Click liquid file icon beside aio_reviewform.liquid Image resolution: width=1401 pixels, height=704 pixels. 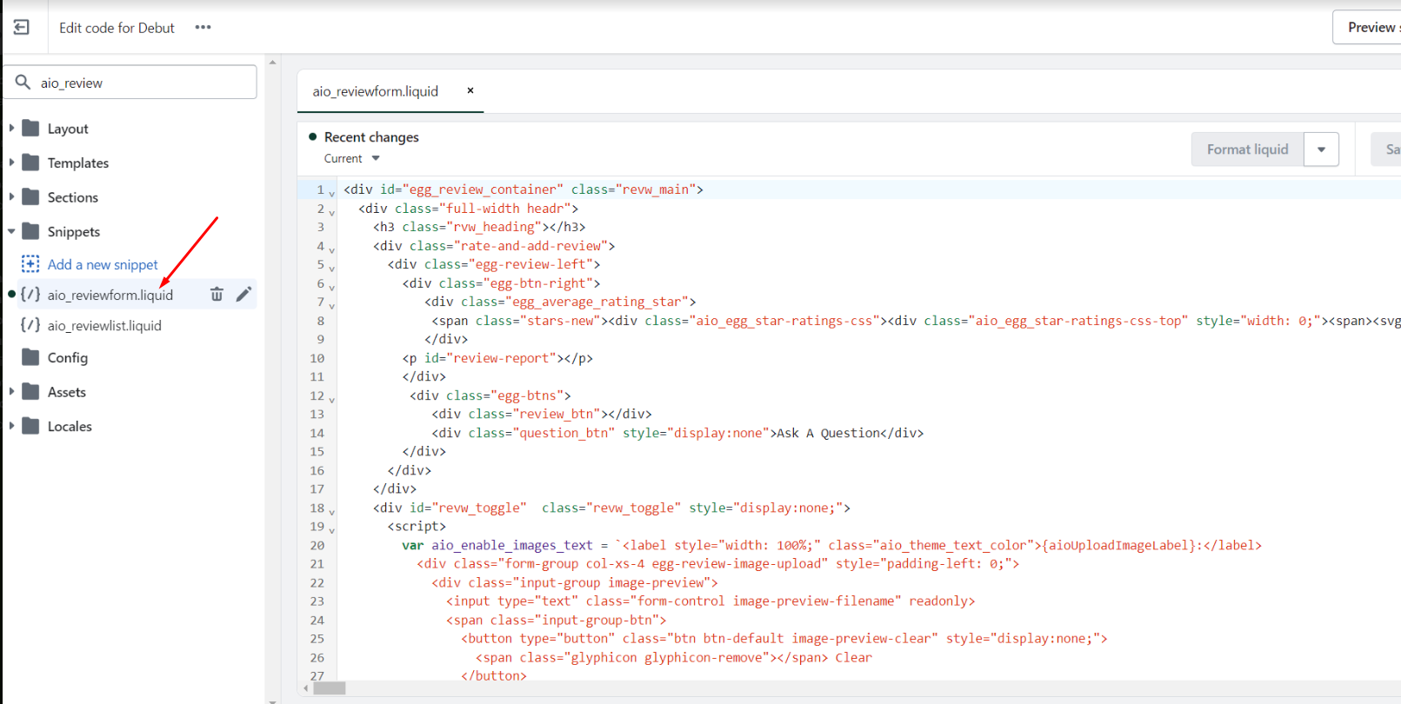point(30,295)
